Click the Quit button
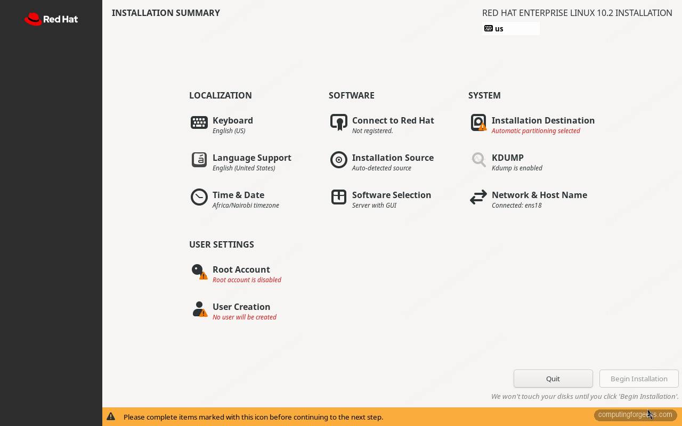 click(553, 379)
